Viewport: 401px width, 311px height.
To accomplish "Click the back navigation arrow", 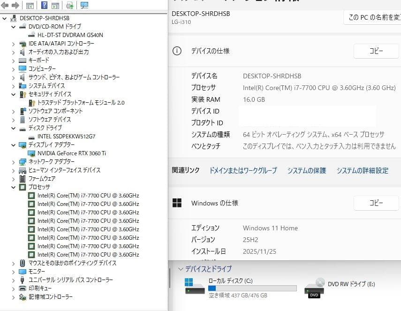I will coord(5,6).
